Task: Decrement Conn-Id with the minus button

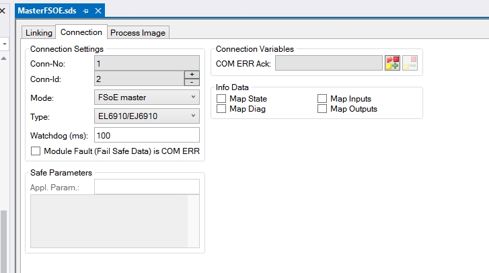Action: (x=192, y=82)
